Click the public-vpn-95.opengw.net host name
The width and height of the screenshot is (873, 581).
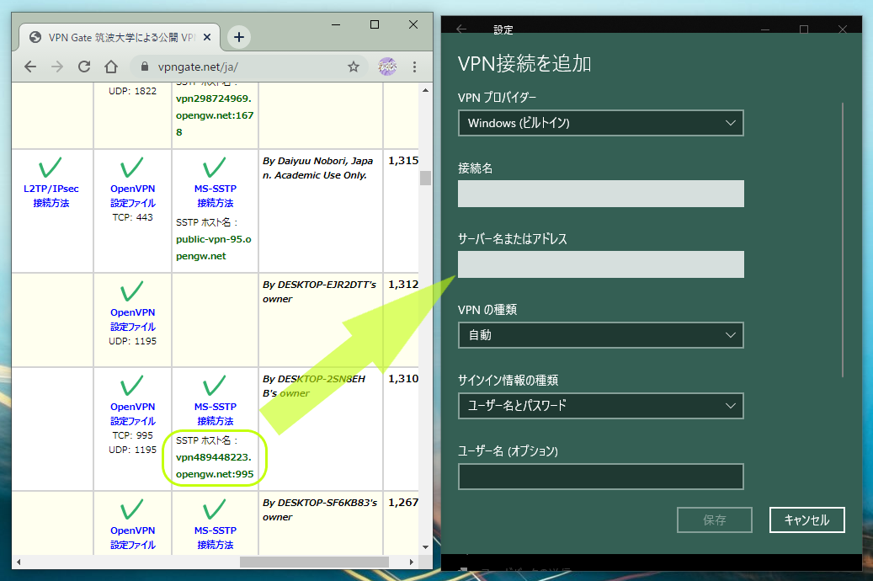click(x=214, y=248)
